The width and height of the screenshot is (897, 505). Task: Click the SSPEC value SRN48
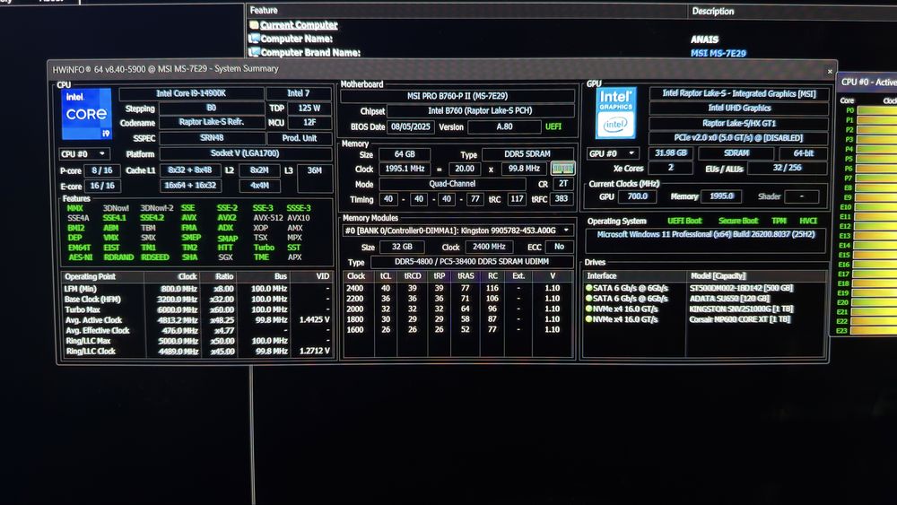(212, 138)
